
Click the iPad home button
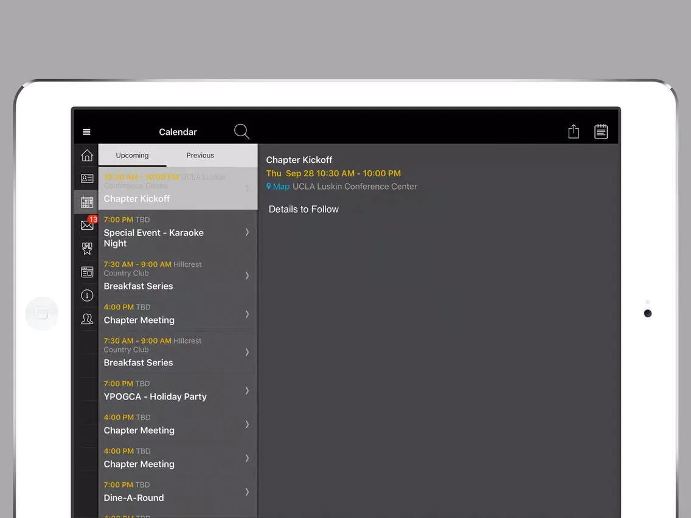[x=42, y=314]
